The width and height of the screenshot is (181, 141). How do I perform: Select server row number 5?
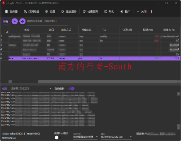(x=90, y=54)
